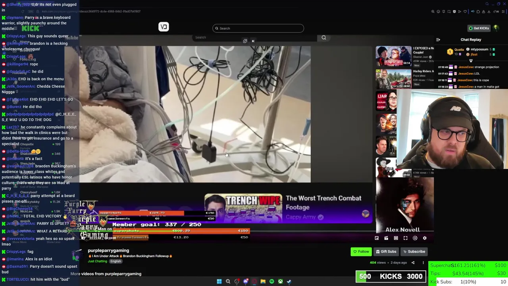The height and width of the screenshot is (286, 508).
Task: Expand the gifter leaderboard arrow
Action: pos(471,61)
